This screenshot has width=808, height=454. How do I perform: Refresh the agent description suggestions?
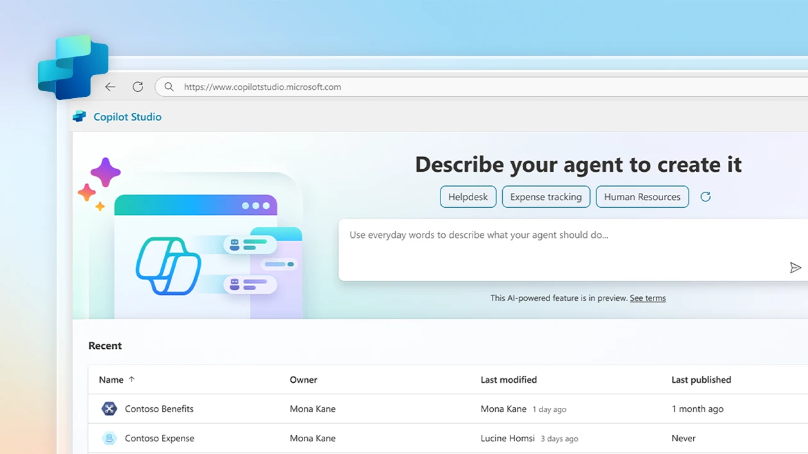coord(705,197)
